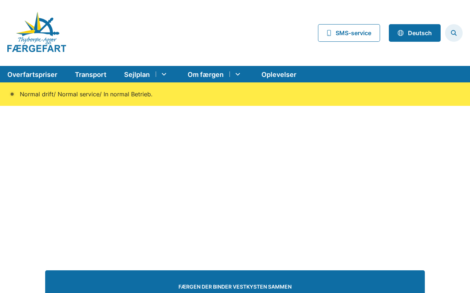This screenshot has height=293, width=470.
Task: Click the SMS-service button label
Action: (x=353, y=33)
